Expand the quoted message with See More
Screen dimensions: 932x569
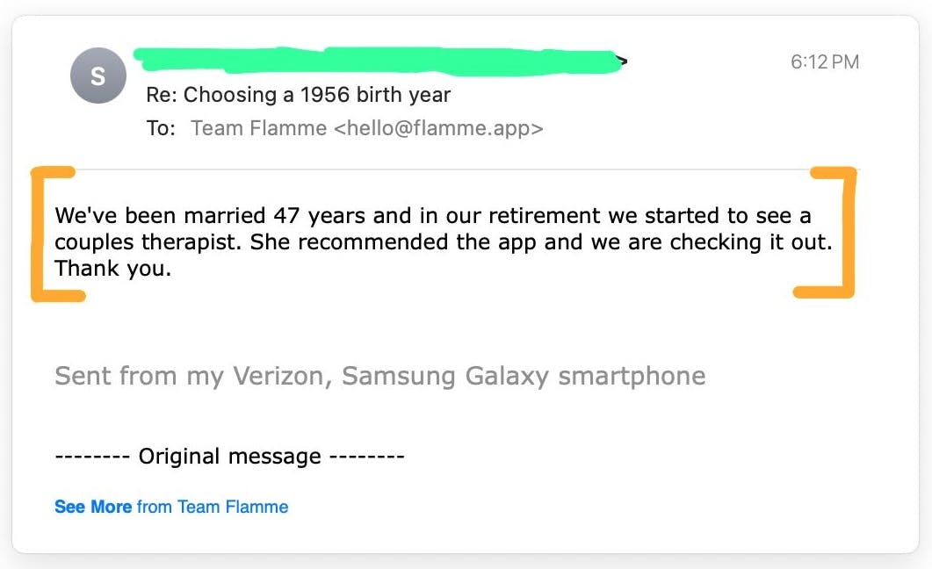[92, 507]
